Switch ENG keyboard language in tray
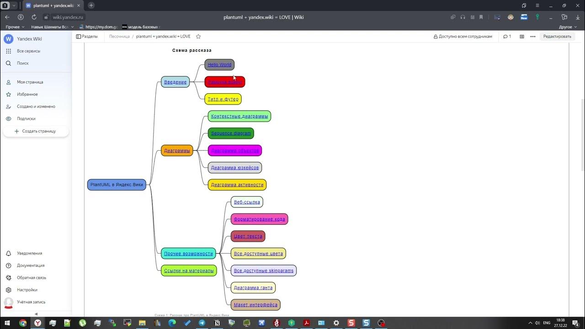This screenshot has width=585, height=329. (547, 323)
